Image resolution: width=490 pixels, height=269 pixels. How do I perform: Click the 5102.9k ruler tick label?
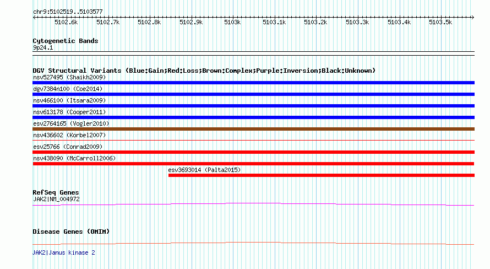coord(191,22)
